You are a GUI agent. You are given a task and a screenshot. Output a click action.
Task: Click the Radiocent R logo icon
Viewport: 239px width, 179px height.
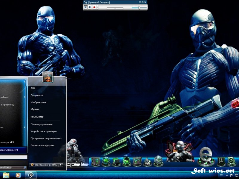(x=86, y=2)
